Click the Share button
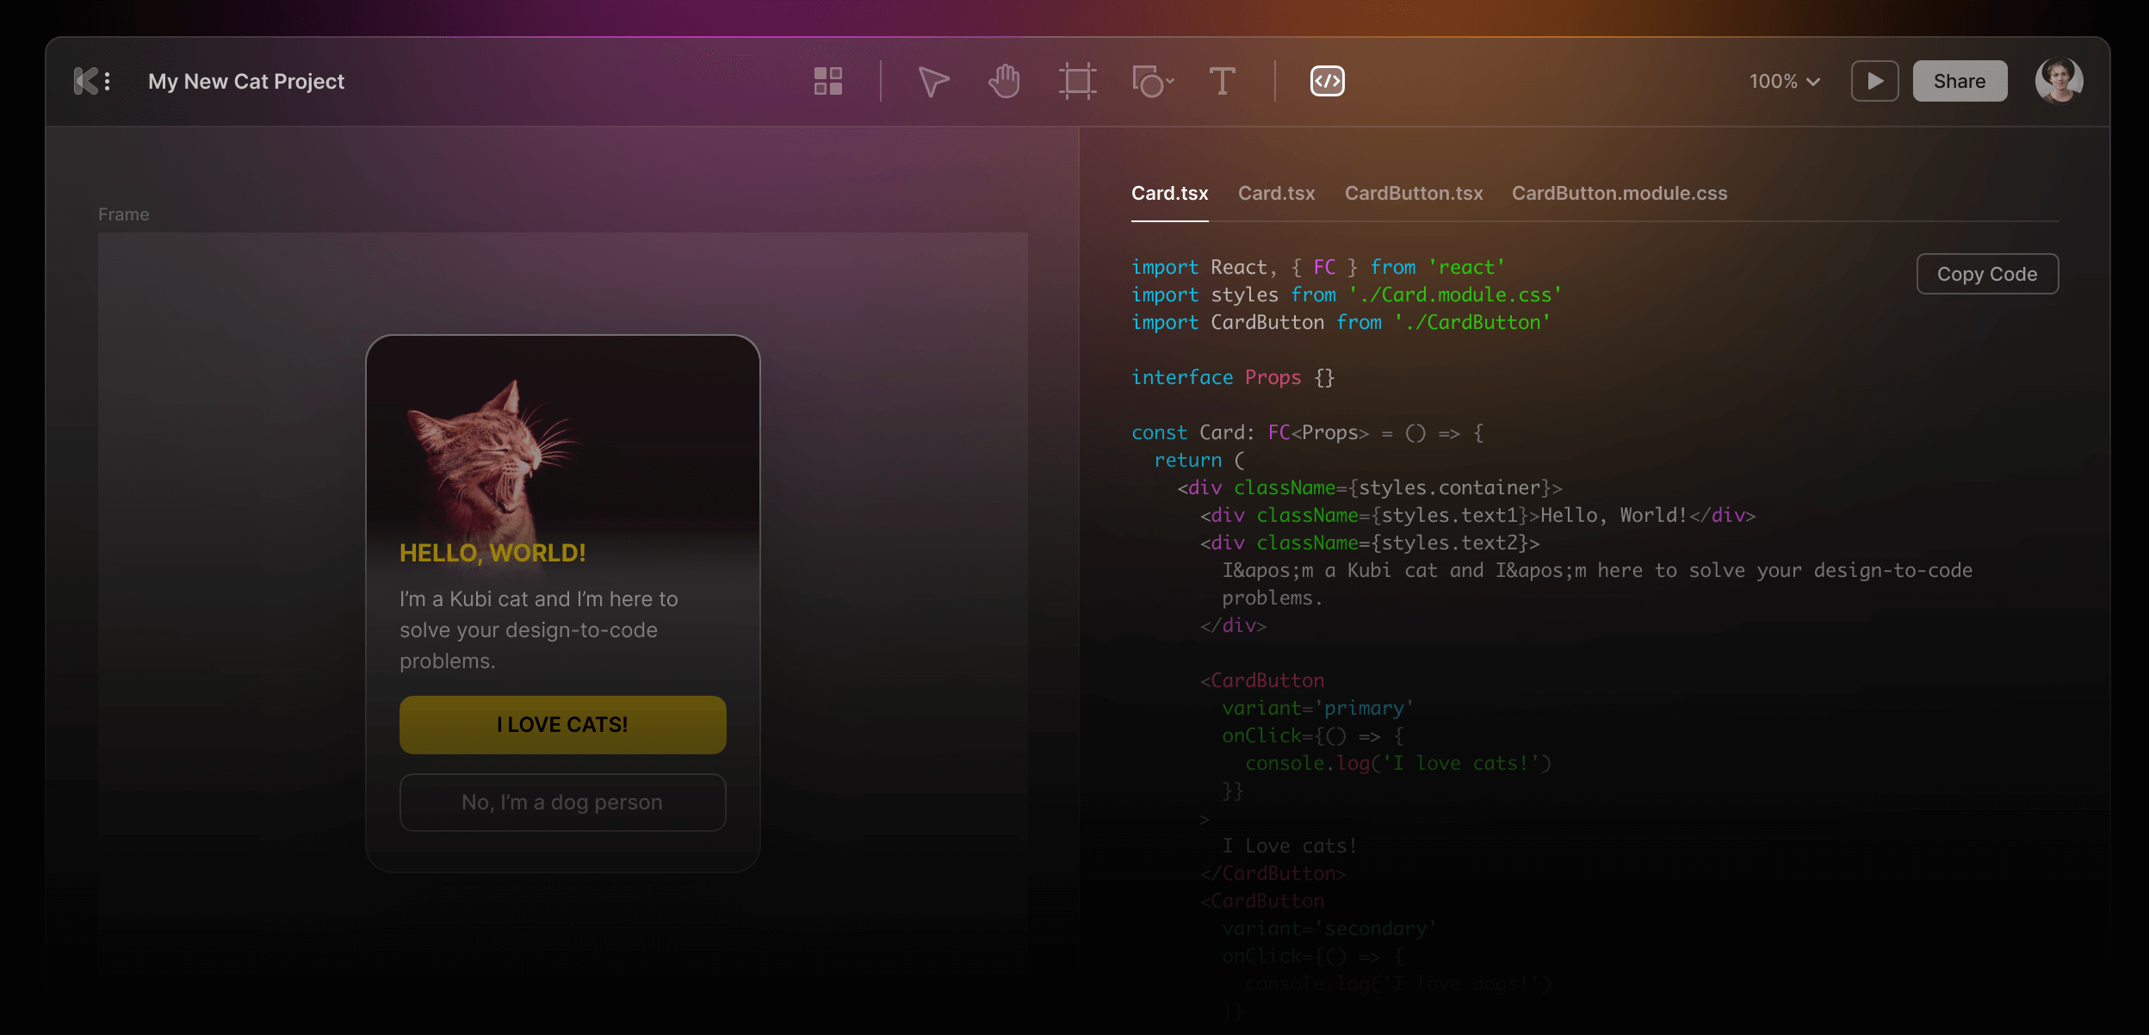Image resolution: width=2149 pixels, height=1035 pixels. (x=1960, y=81)
